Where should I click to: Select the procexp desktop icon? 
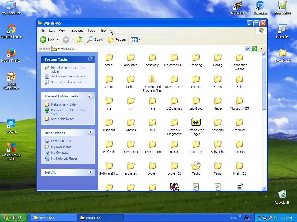11,127
